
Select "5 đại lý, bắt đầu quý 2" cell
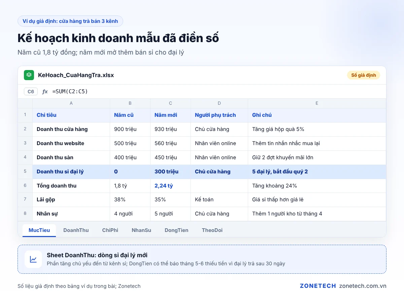coord(317,172)
